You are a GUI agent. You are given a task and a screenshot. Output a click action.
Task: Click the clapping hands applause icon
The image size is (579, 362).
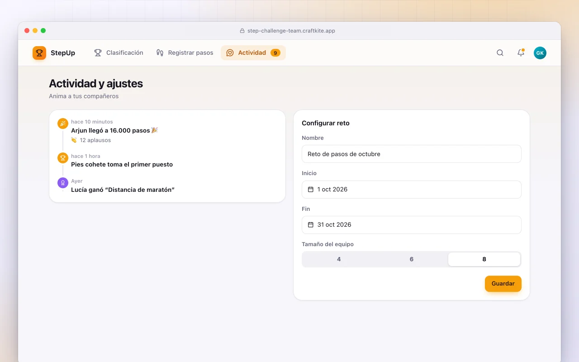pyautogui.click(x=74, y=140)
